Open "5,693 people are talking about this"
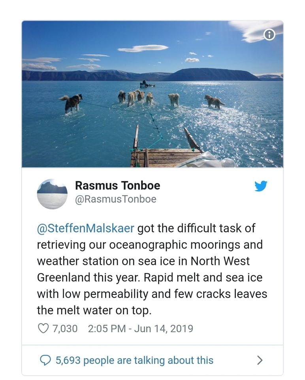305x380 pixels. coord(134,360)
